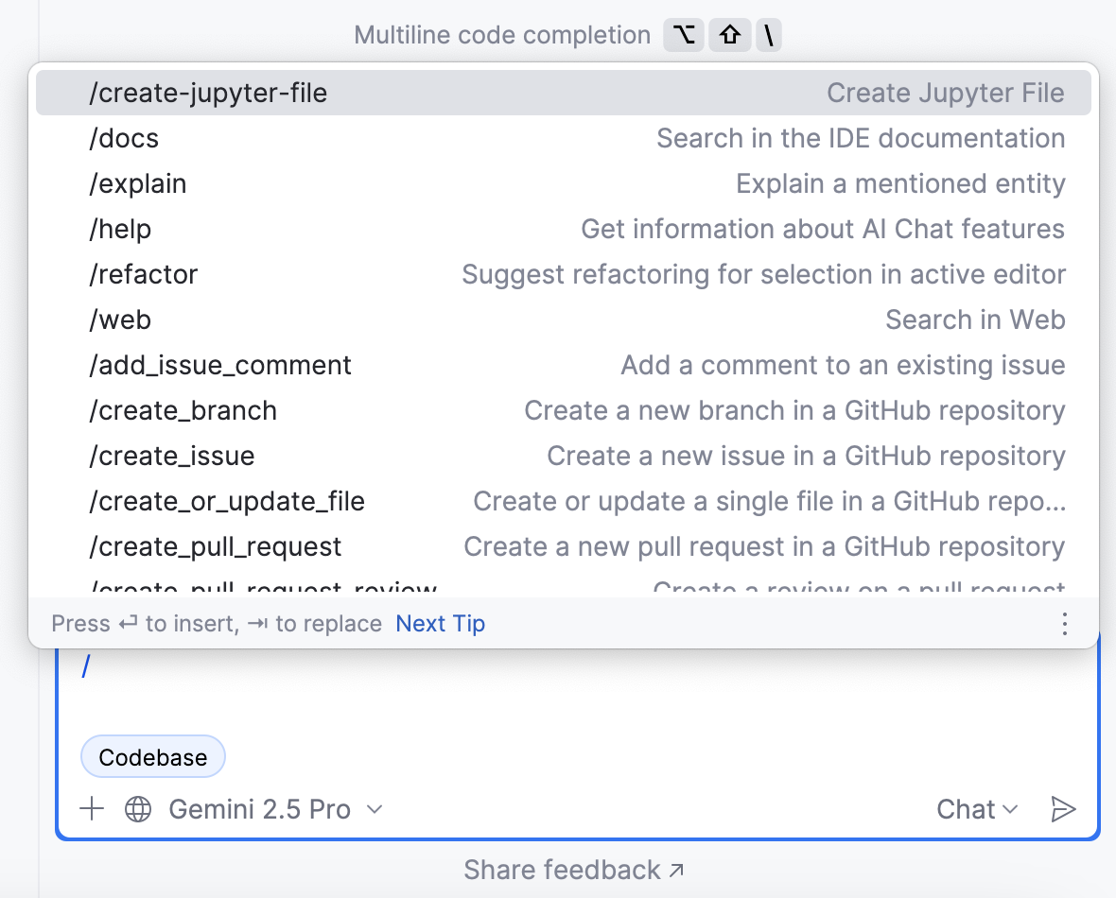The width and height of the screenshot is (1116, 898).
Task: Select the /docs command
Action: click(124, 138)
